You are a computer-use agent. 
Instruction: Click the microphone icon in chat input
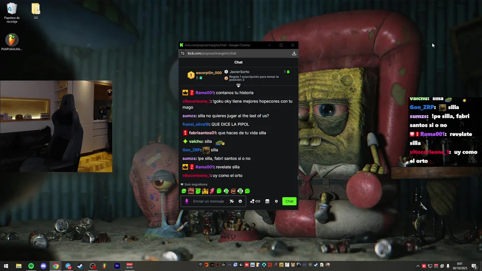186,201
